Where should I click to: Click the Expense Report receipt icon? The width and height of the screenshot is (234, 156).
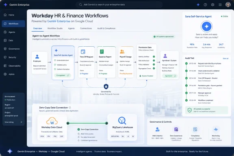102,52
